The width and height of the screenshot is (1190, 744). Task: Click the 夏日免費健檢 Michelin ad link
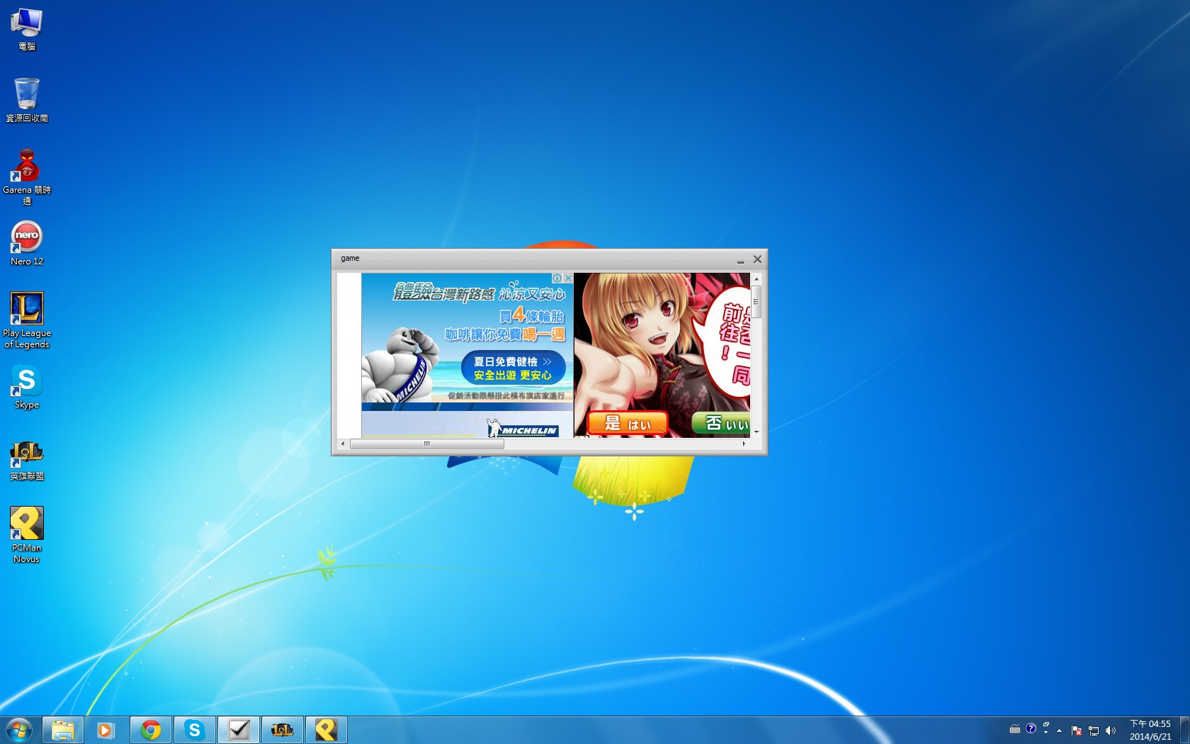512,368
